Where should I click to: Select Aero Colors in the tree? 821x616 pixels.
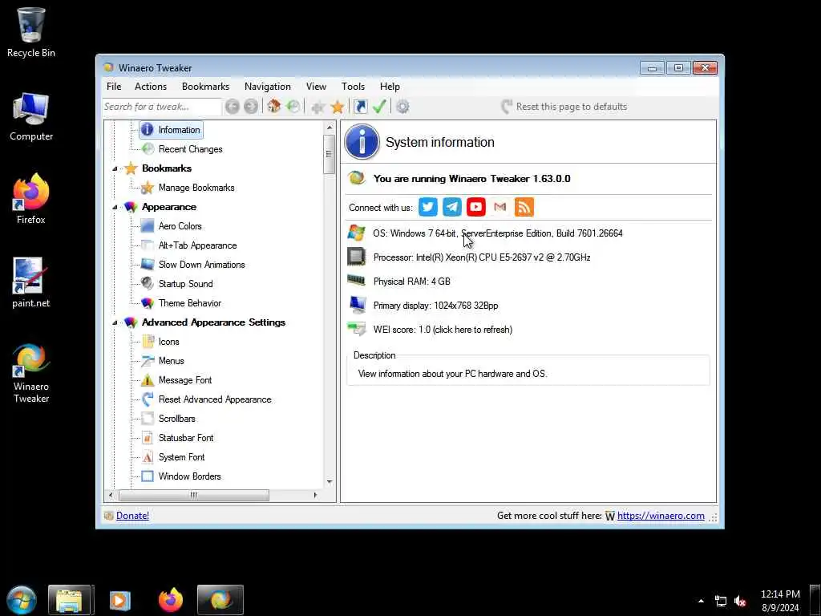180,226
